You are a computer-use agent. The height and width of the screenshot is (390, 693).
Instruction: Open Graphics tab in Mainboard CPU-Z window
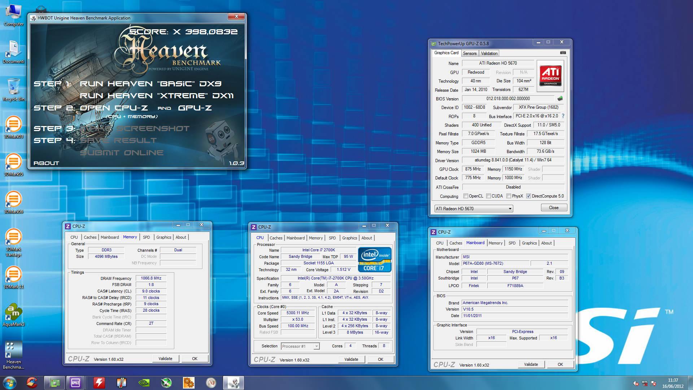(x=529, y=243)
